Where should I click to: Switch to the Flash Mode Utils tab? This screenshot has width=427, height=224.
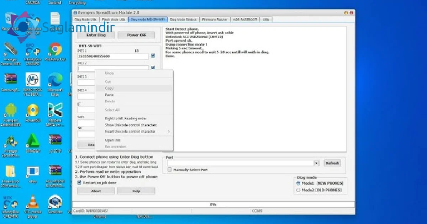click(114, 20)
